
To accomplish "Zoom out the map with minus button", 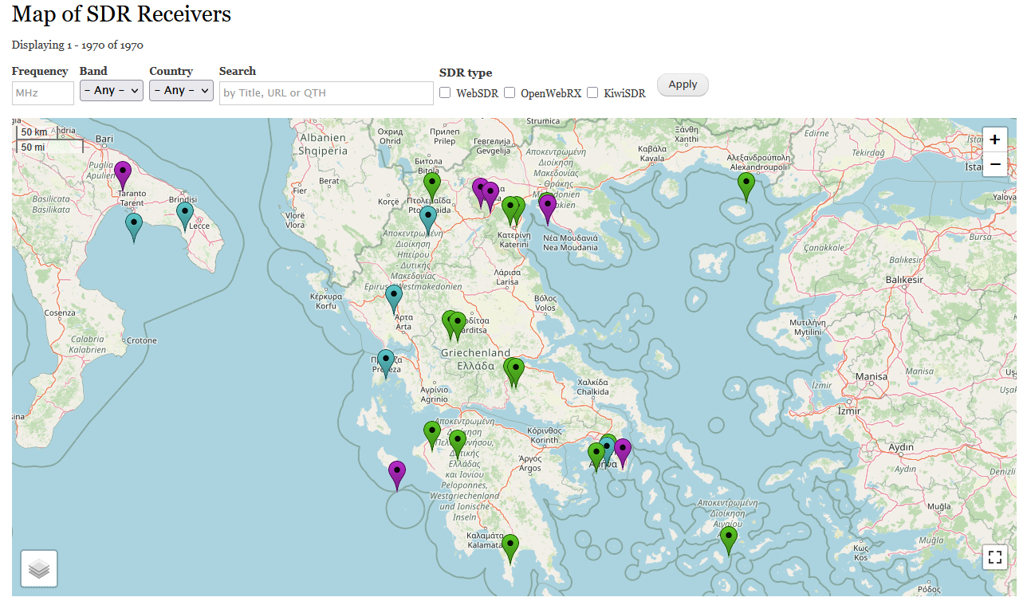I will click(994, 164).
